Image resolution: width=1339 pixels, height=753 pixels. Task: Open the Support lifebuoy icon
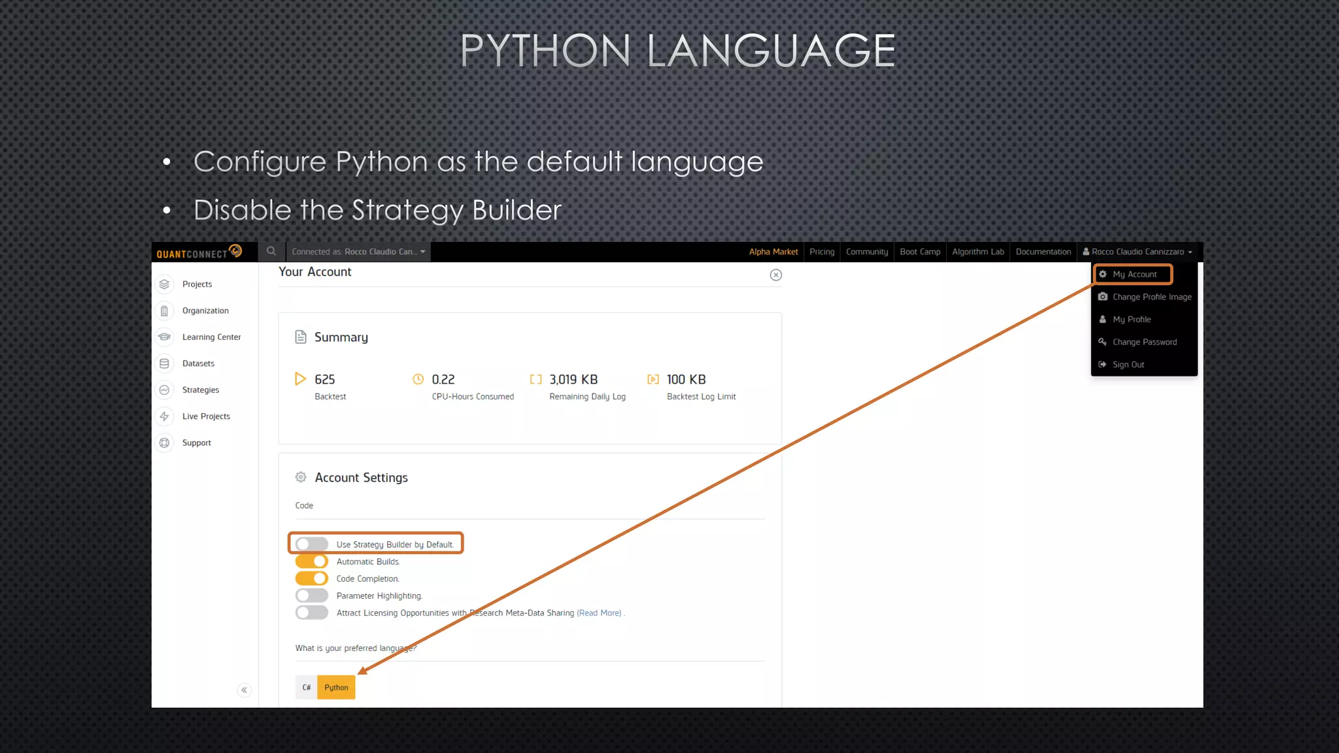[164, 443]
